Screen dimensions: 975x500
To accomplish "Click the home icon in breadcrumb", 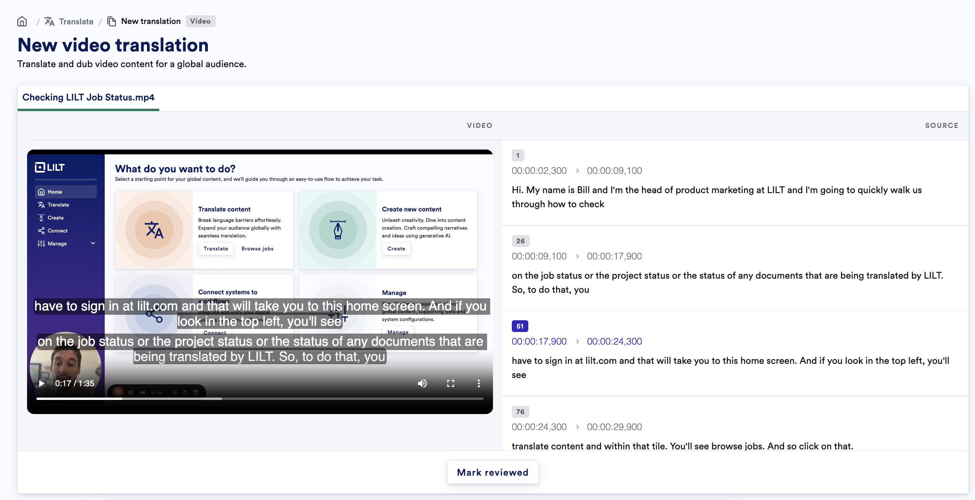I will coord(22,21).
